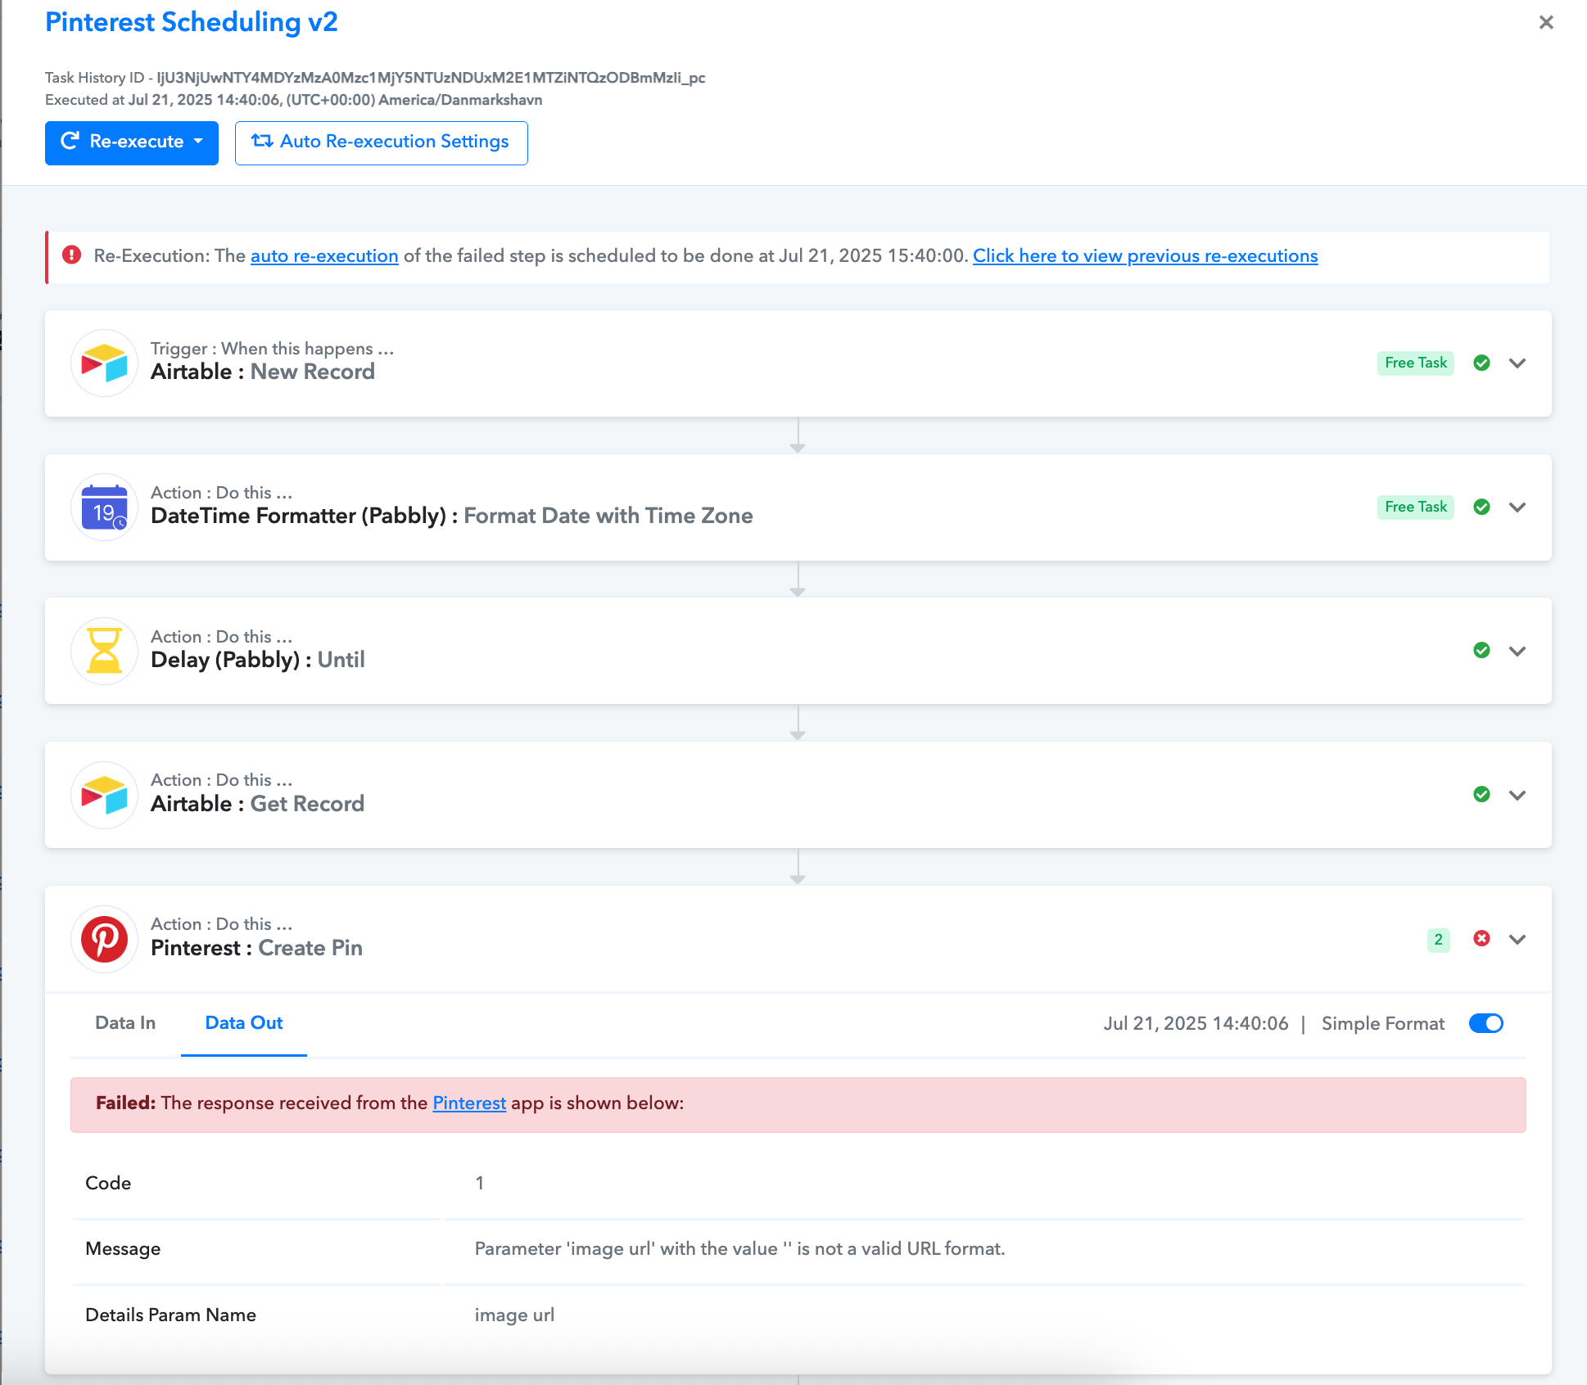The width and height of the screenshot is (1587, 1385).
Task: Open Auto Re-execution Settings
Action: [382, 142]
